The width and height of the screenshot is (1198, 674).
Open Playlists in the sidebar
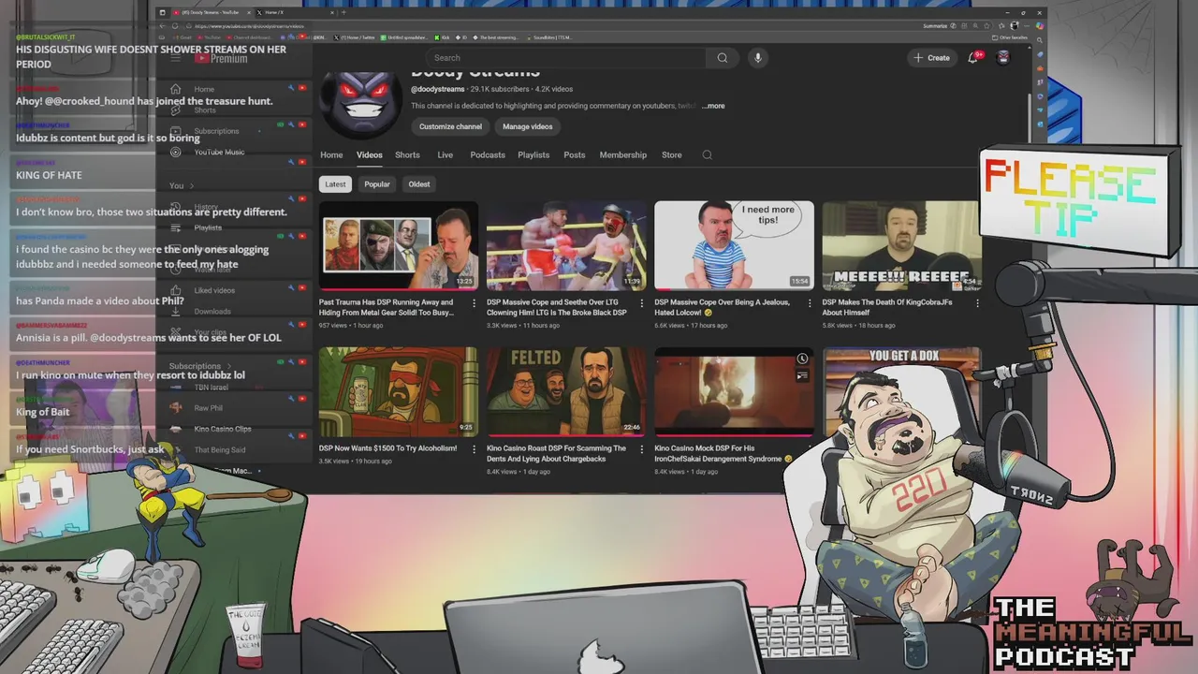pyautogui.click(x=208, y=227)
